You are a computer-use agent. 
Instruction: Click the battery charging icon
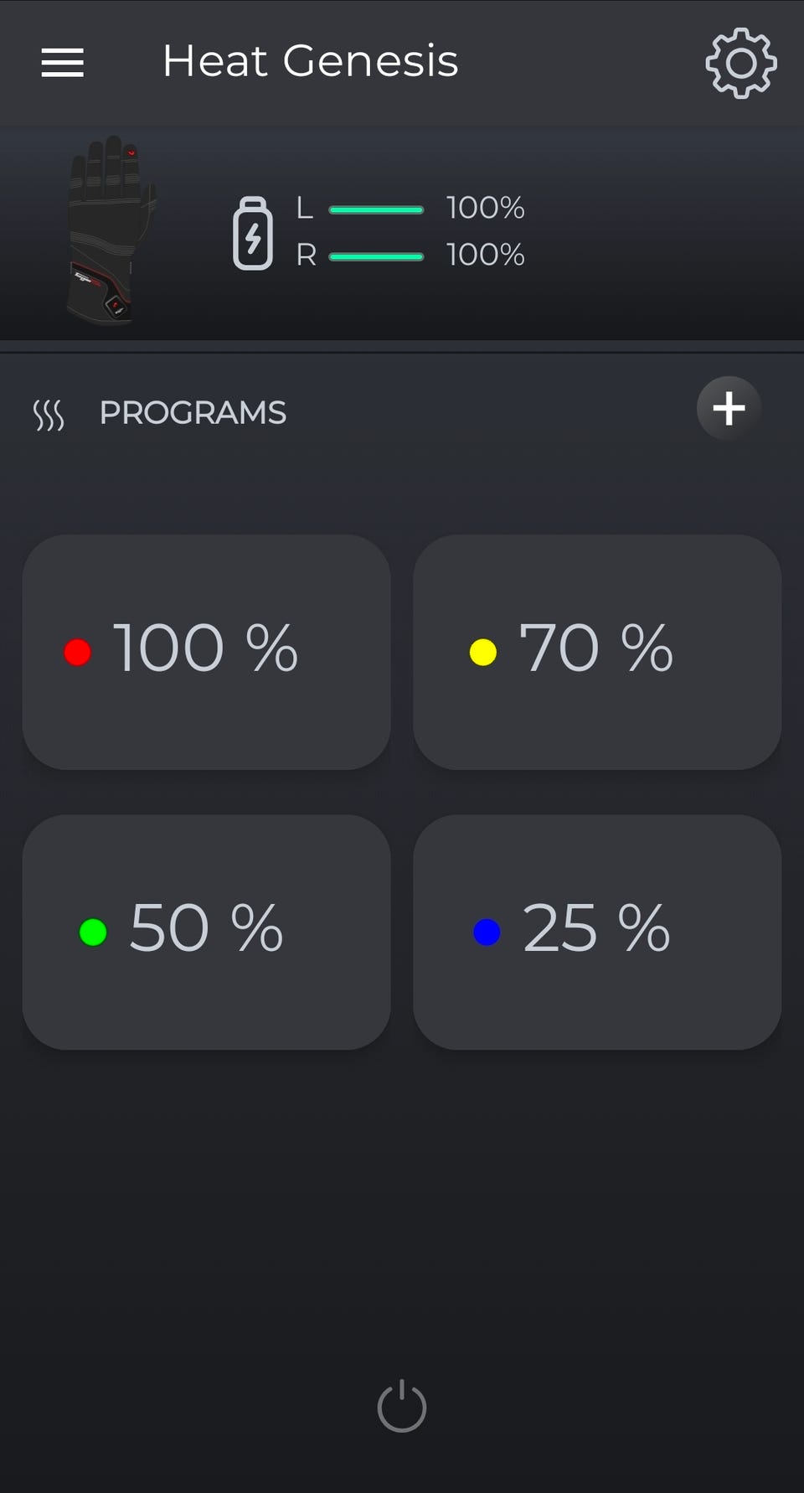tap(253, 233)
